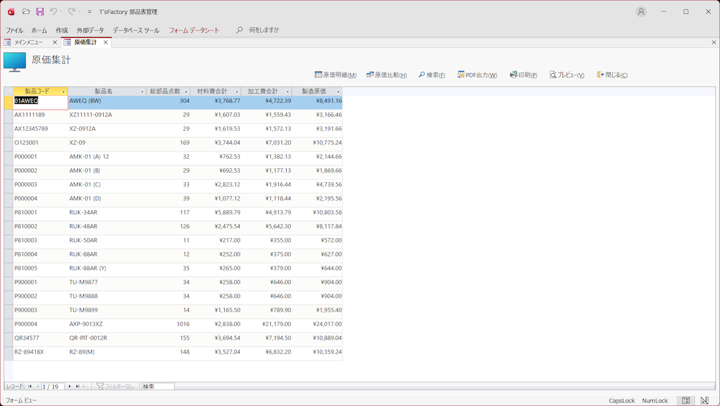This screenshot has height=406, width=720.
Task: Switch to the メインメニュー document tab
Action: click(28, 43)
